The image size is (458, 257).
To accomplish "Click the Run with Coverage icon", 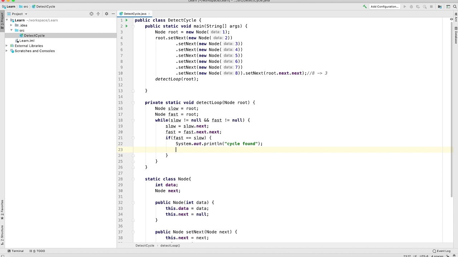I will point(418,6).
